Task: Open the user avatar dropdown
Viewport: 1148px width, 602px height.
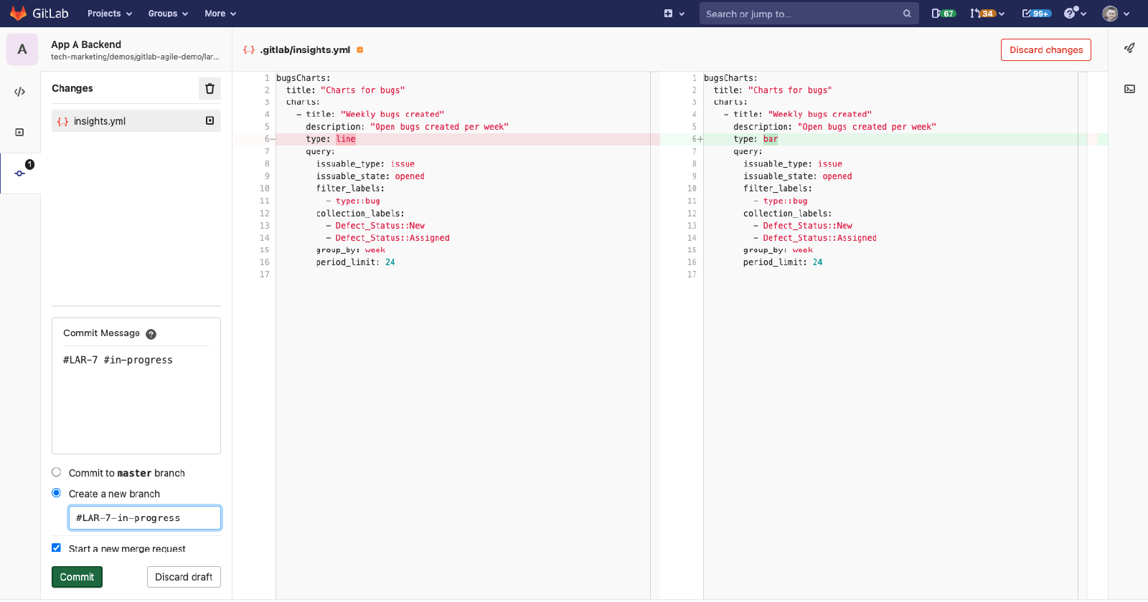Action: (1116, 14)
